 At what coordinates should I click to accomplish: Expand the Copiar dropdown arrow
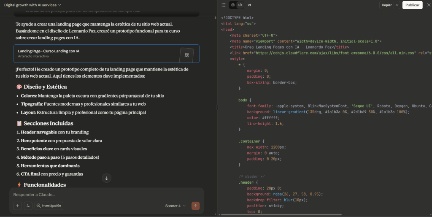(x=397, y=5)
